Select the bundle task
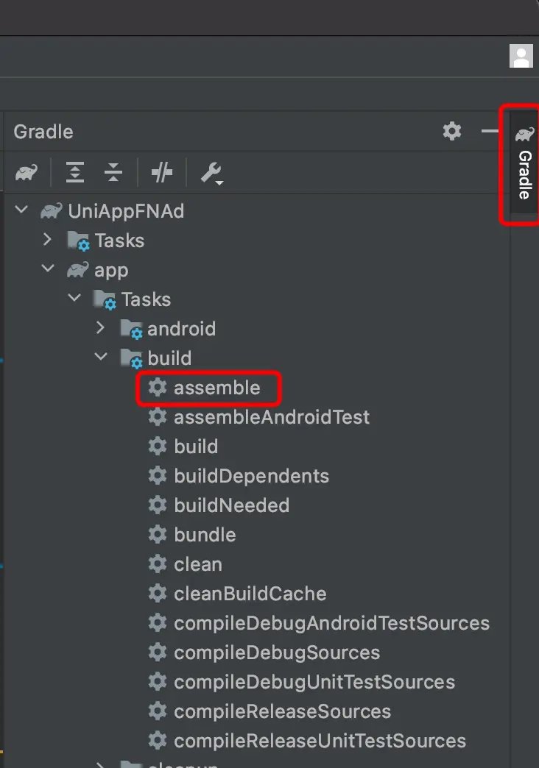The width and height of the screenshot is (539, 768). point(205,535)
